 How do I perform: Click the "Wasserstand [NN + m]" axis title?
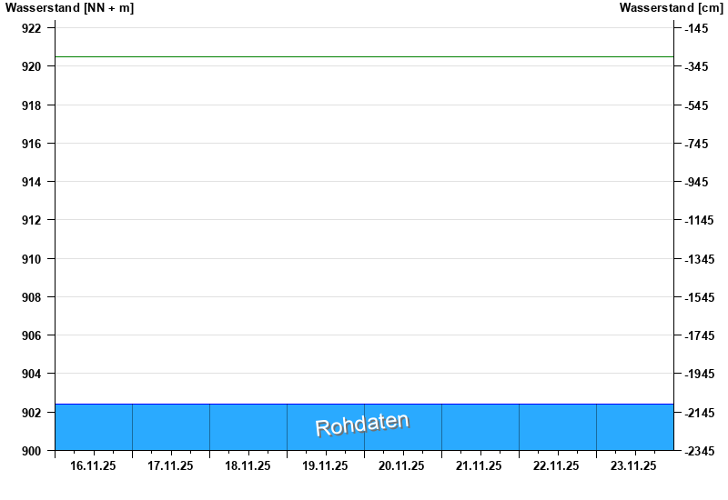[69, 8]
